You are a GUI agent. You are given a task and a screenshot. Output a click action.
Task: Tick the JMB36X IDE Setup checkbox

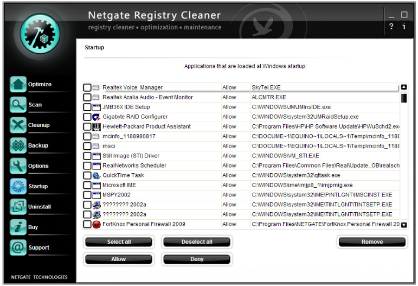tap(87, 107)
